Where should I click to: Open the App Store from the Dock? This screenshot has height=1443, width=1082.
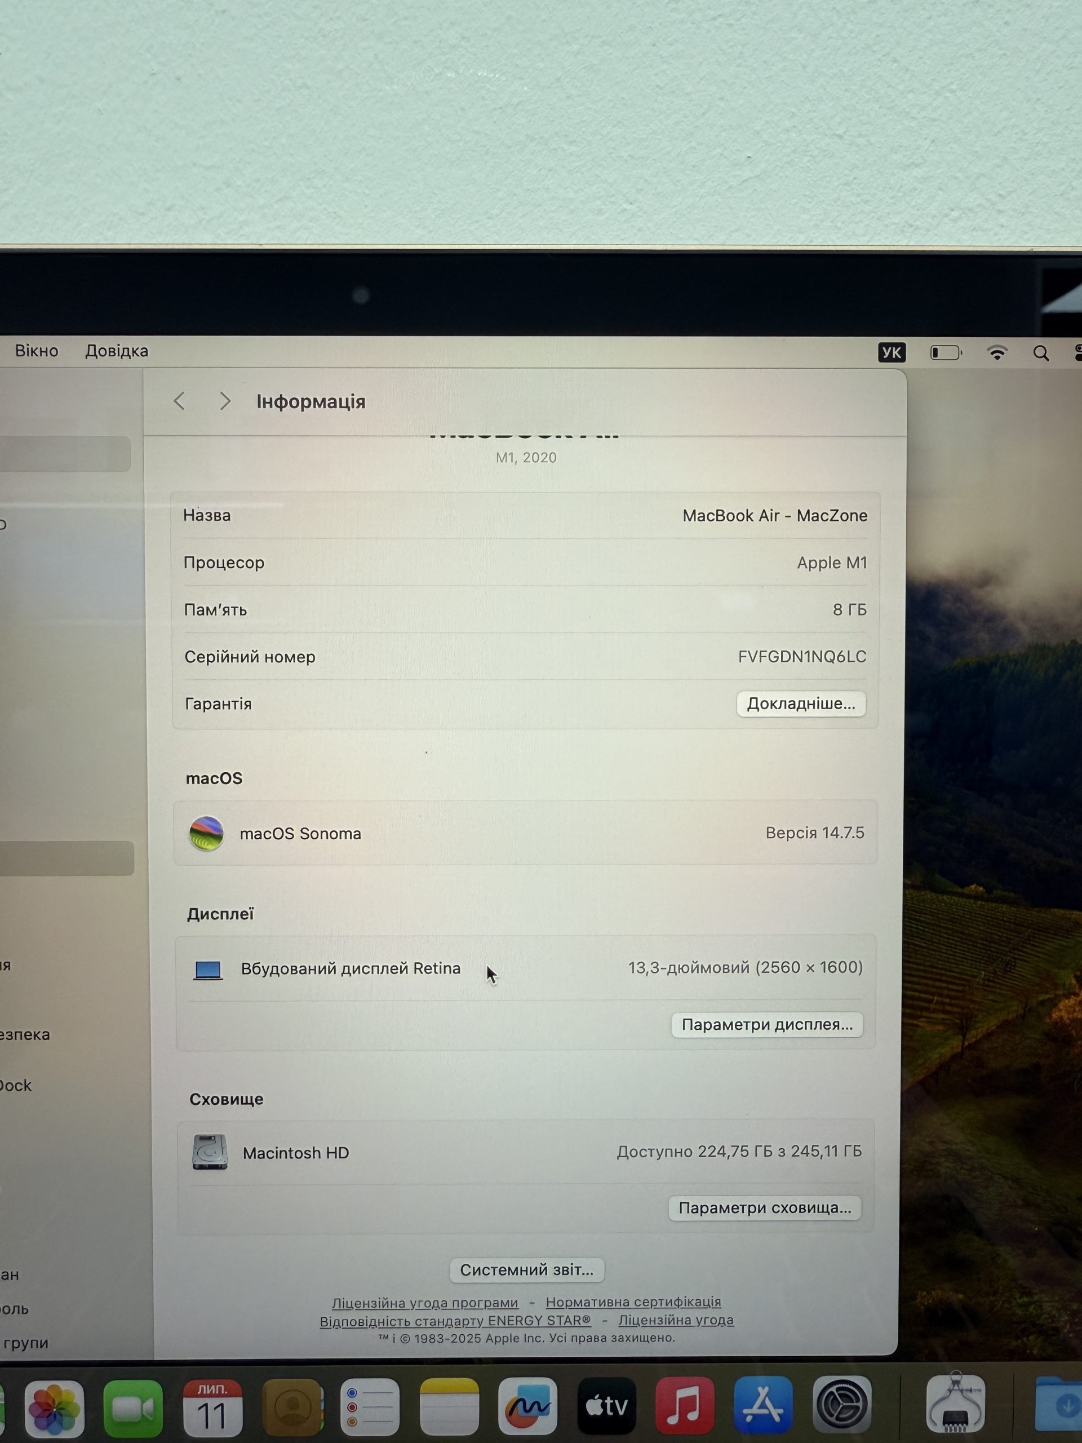click(x=763, y=1404)
